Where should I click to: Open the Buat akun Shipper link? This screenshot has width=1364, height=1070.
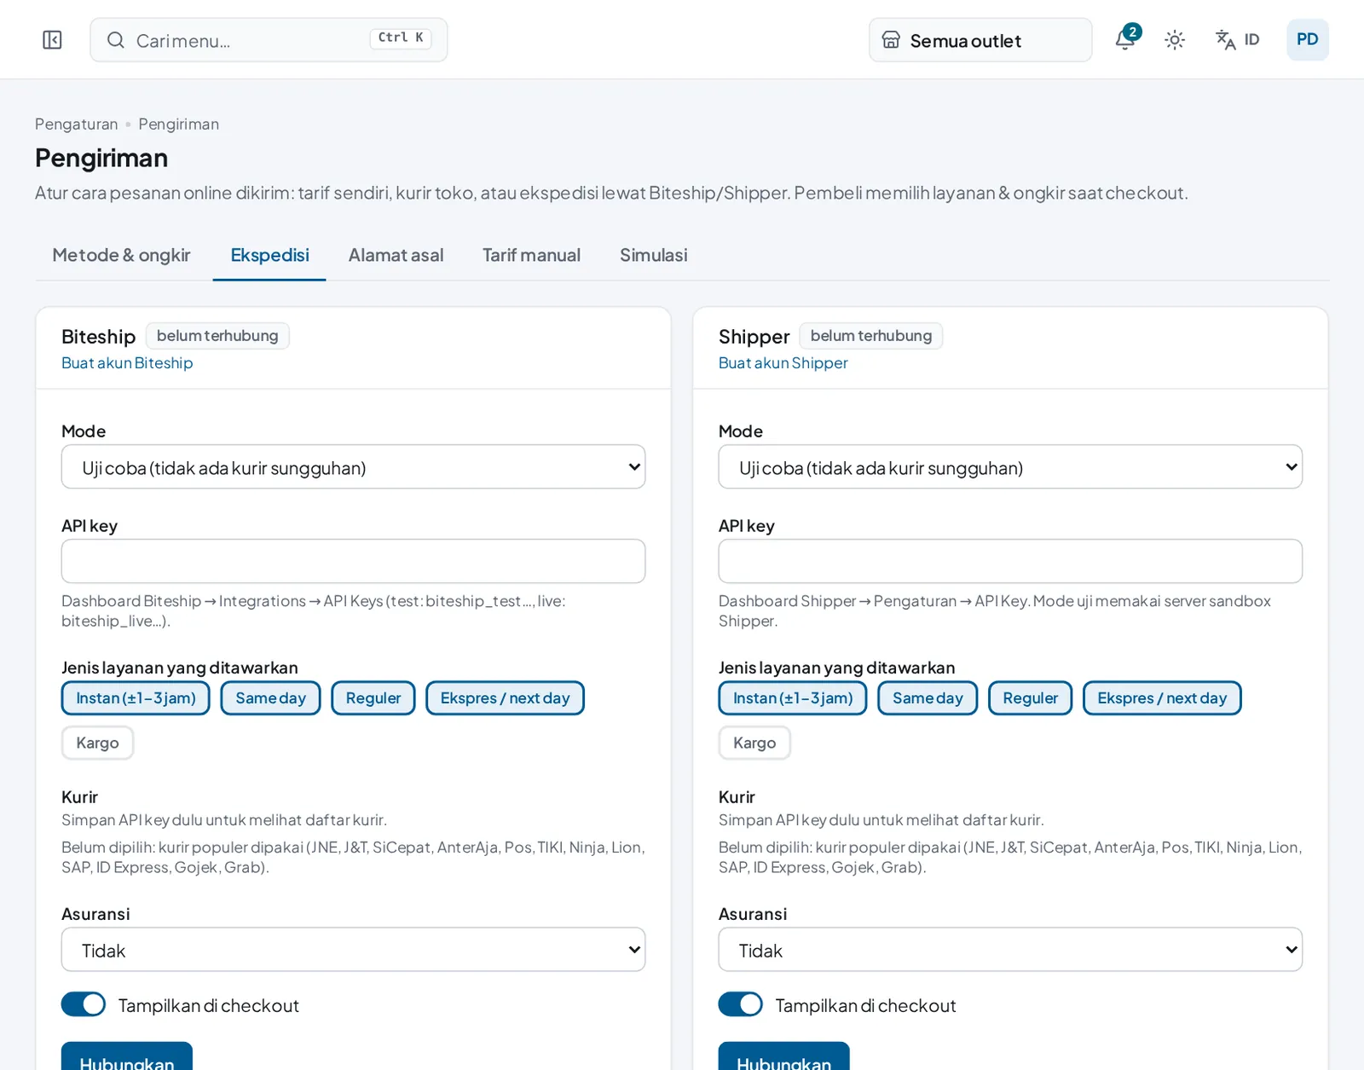783,363
